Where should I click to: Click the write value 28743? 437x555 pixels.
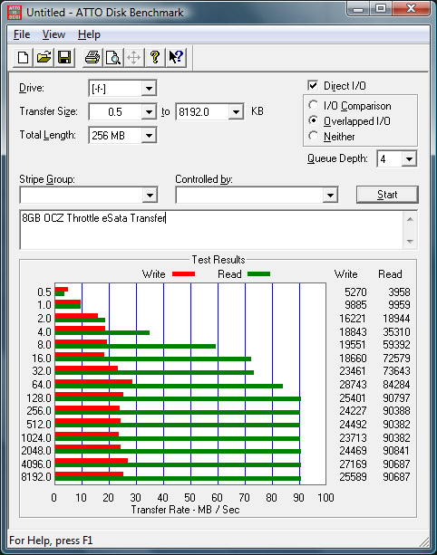click(353, 385)
